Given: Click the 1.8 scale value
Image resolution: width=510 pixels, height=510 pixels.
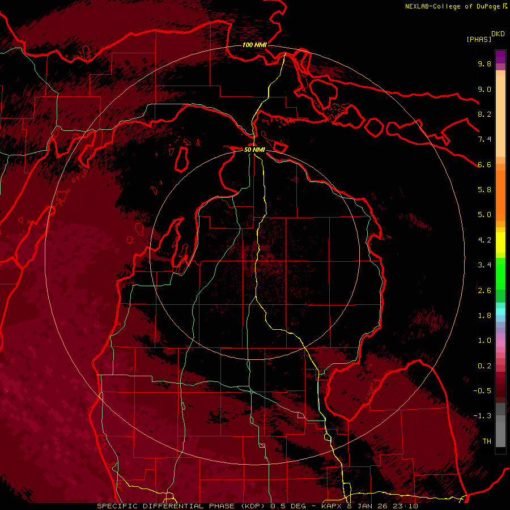Looking at the screenshot, I should tap(484, 316).
